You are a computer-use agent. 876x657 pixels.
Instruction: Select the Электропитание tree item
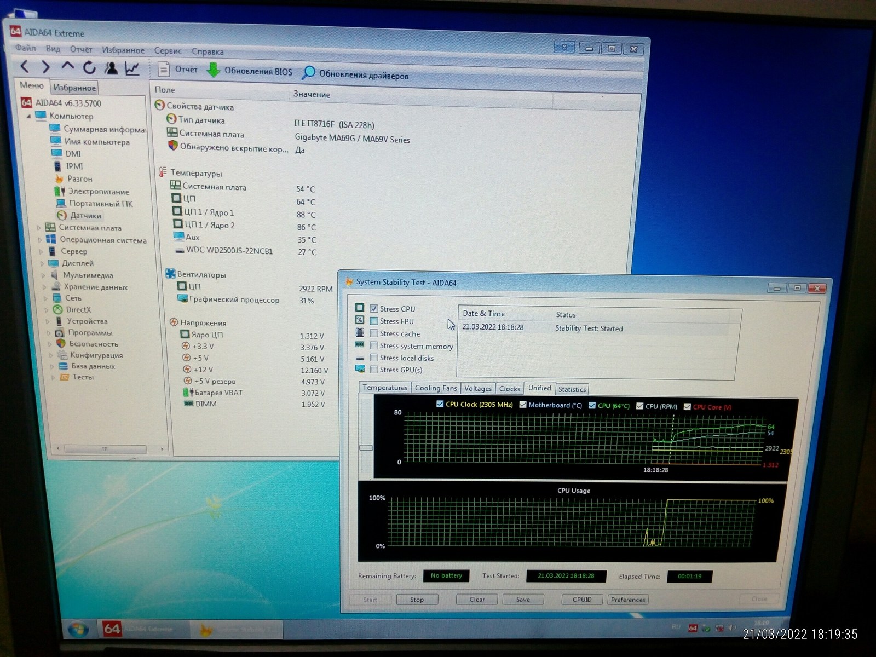(x=92, y=192)
